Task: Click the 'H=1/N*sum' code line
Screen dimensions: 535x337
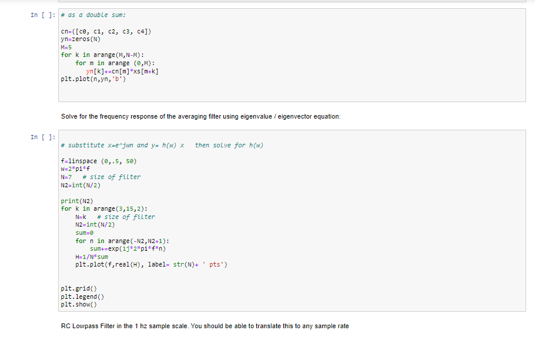Action: click(92, 257)
